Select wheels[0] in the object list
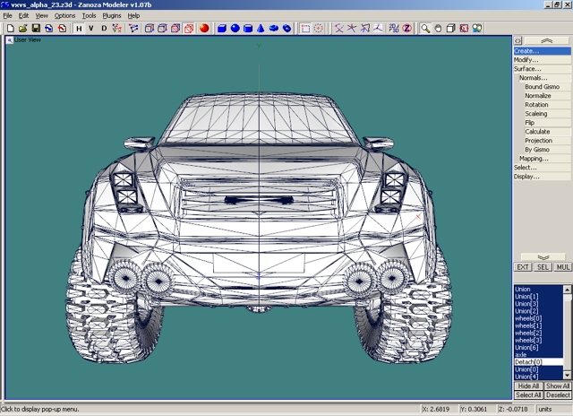Viewport: 573px width, 416px height. coord(526,317)
